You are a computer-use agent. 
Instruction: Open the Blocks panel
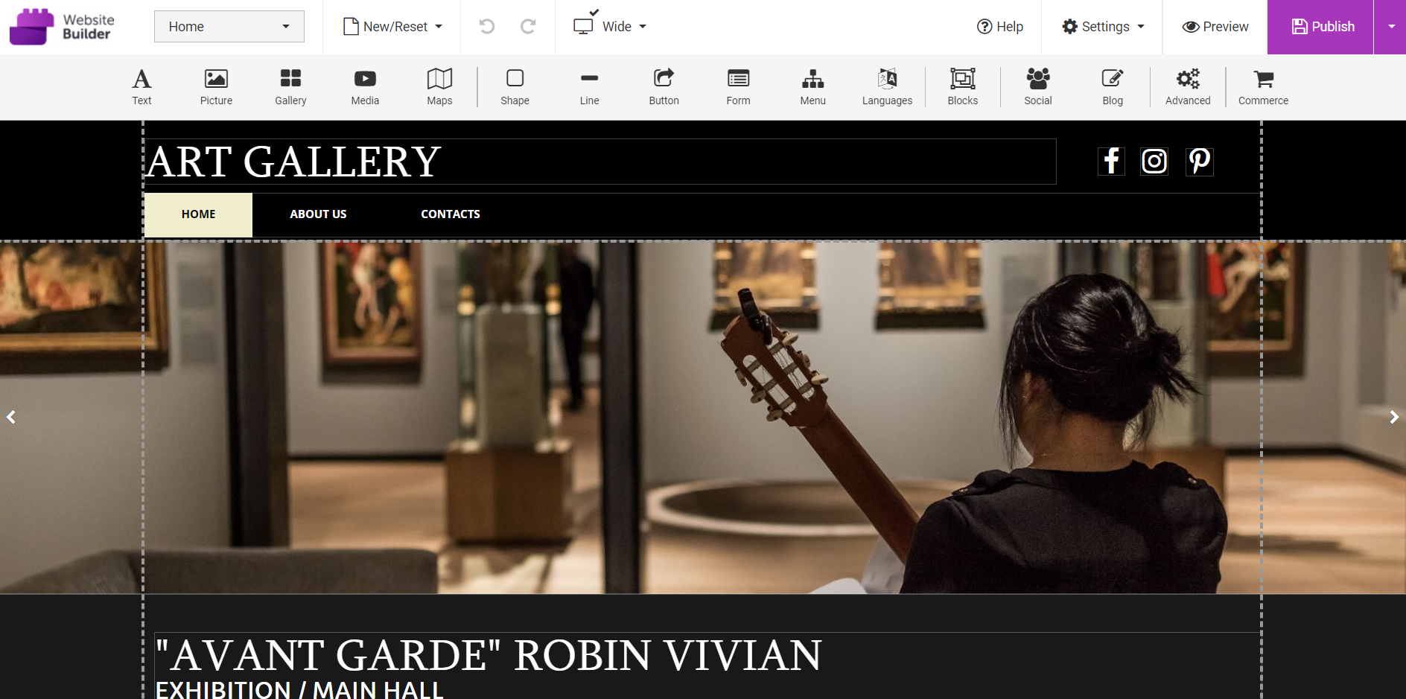[x=962, y=87]
